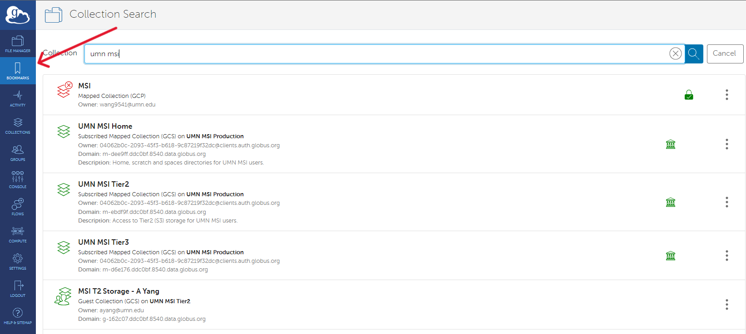Viewport: 746px width, 334px height.
Task: Click the UMN MSI Tier2 collection icon
Action: pos(64,189)
